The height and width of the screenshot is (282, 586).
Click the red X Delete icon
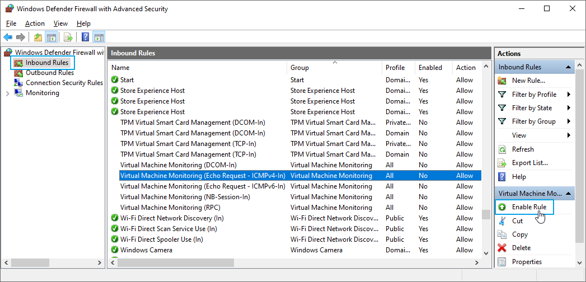click(x=502, y=248)
